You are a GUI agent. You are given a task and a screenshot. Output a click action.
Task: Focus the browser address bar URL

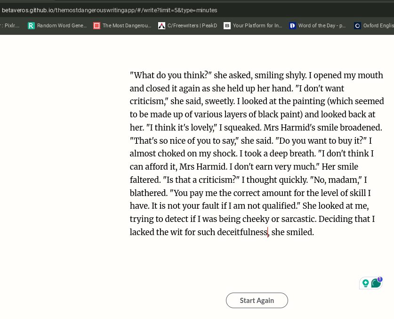[x=109, y=10]
